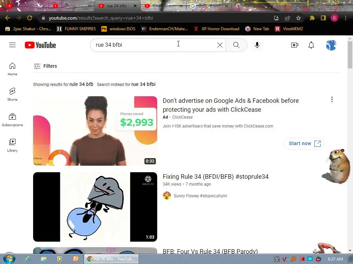Open New Tab bookmark
Viewport: 353px width, 264px height.
point(257,29)
